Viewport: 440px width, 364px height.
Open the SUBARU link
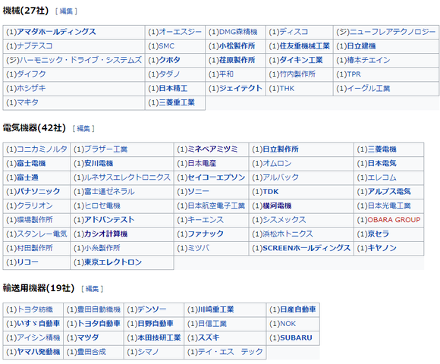point(296,337)
